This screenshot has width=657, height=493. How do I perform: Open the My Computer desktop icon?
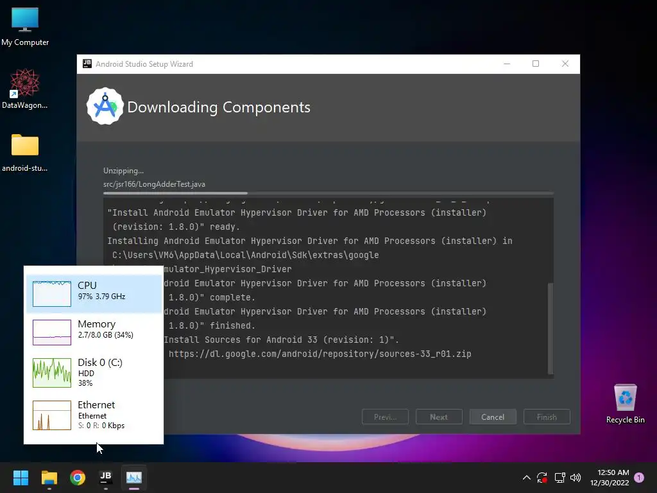[x=25, y=26]
